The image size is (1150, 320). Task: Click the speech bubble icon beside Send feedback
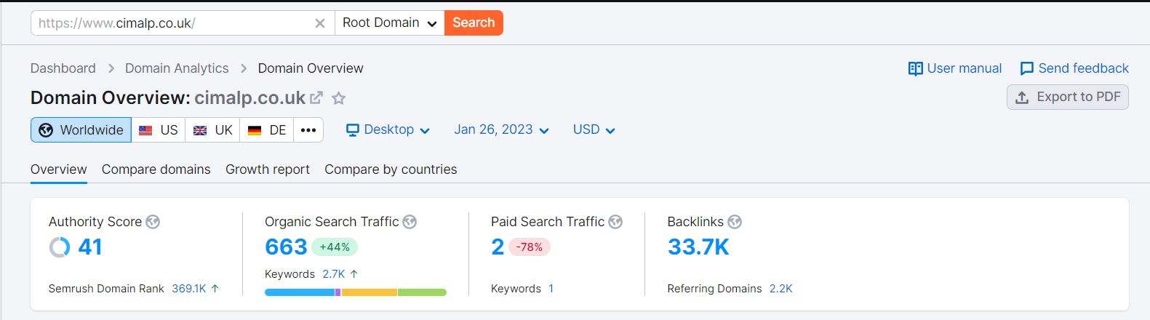coord(1027,68)
